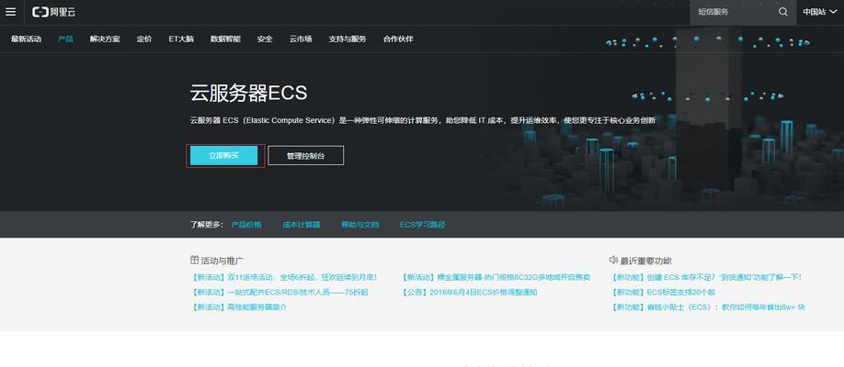This screenshot has width=844, height=367.
Task: Follow the 产品价格 link
Action: (x=246, y=225)
